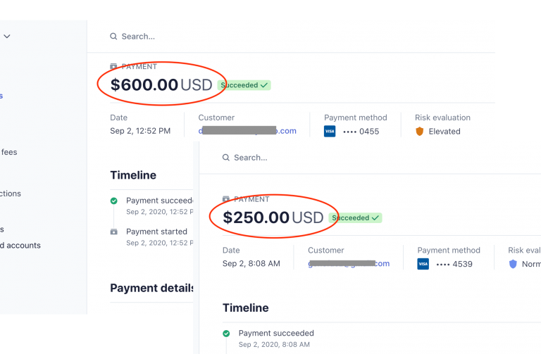Viewport: 541px width, 354px height.
Task: Open the sidebar item ending in "fees"
Action: tap(9, 152)
